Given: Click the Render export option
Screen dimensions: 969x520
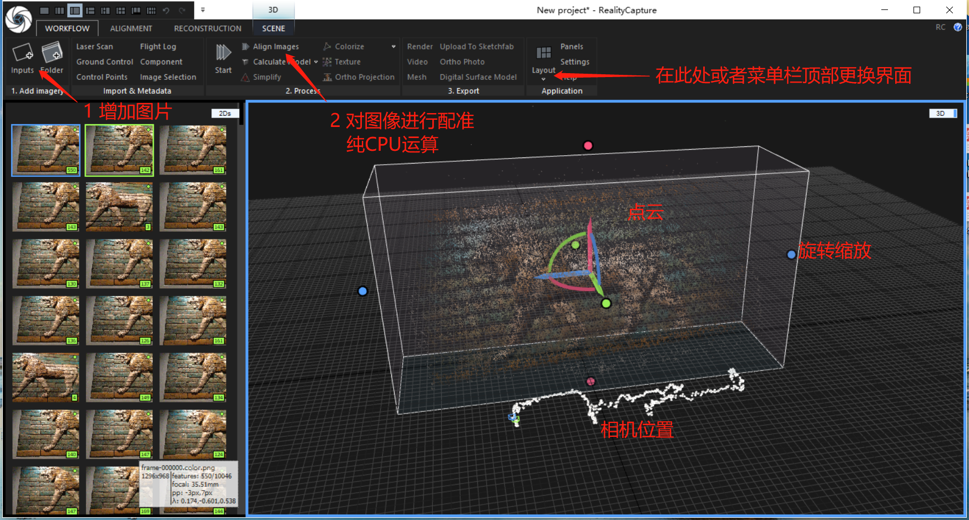Looking at the screenshot, I should click(419, 46).
